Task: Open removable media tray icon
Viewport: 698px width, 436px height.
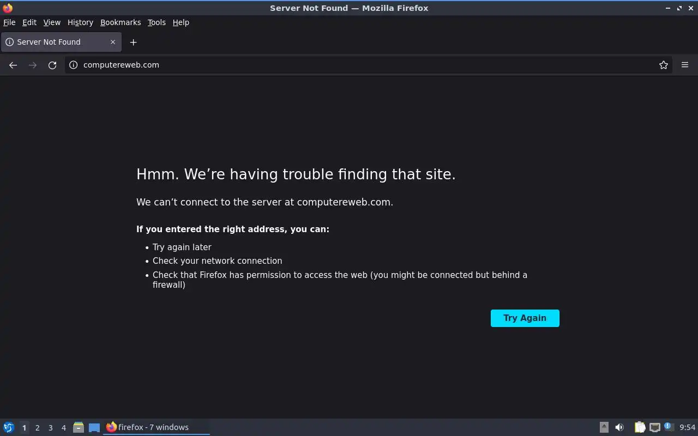Action: click(x=604, y=427)
